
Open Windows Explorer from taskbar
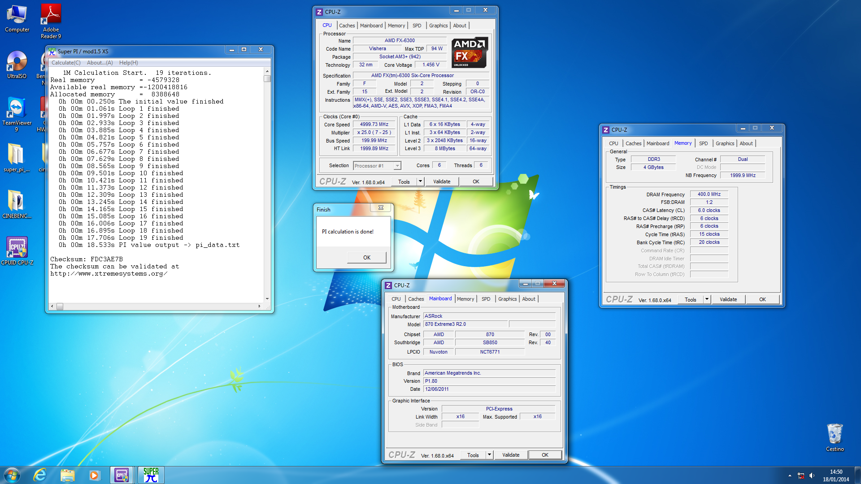coord(67,475)
